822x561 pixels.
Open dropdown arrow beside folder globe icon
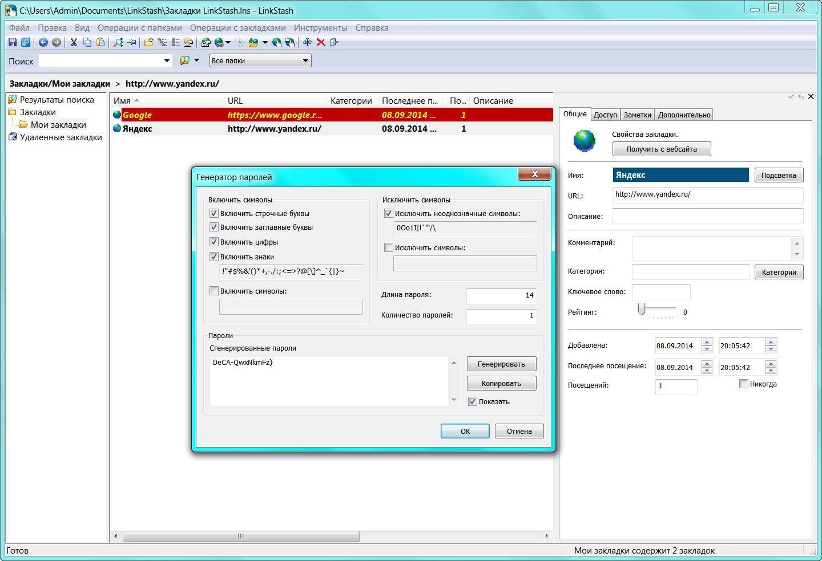[x=265, y=42]
